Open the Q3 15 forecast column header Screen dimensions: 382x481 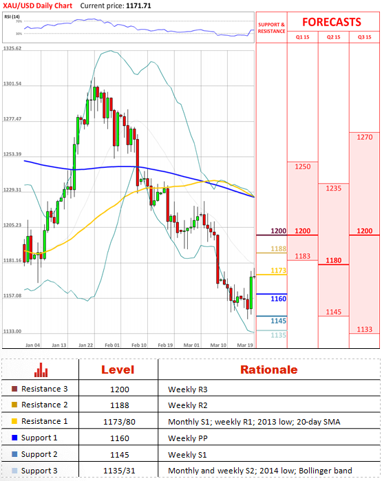[365, 37]
